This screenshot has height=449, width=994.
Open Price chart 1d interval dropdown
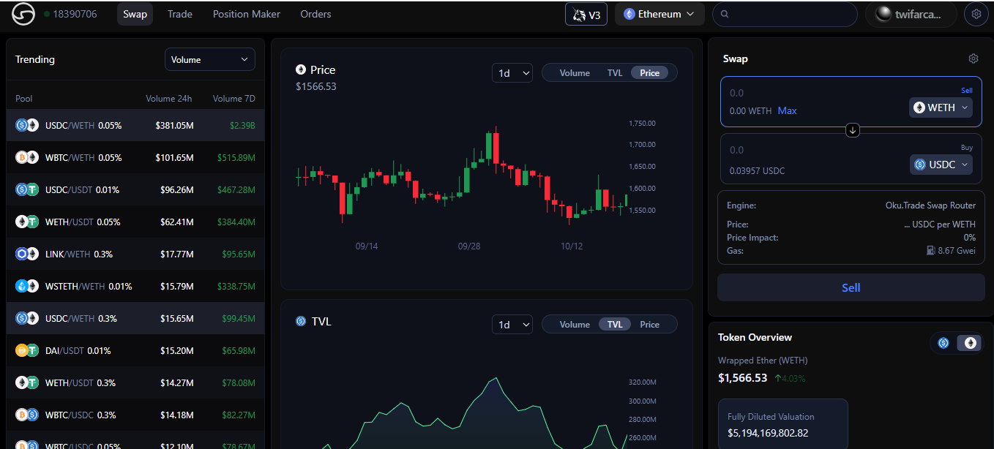(512, 72)
